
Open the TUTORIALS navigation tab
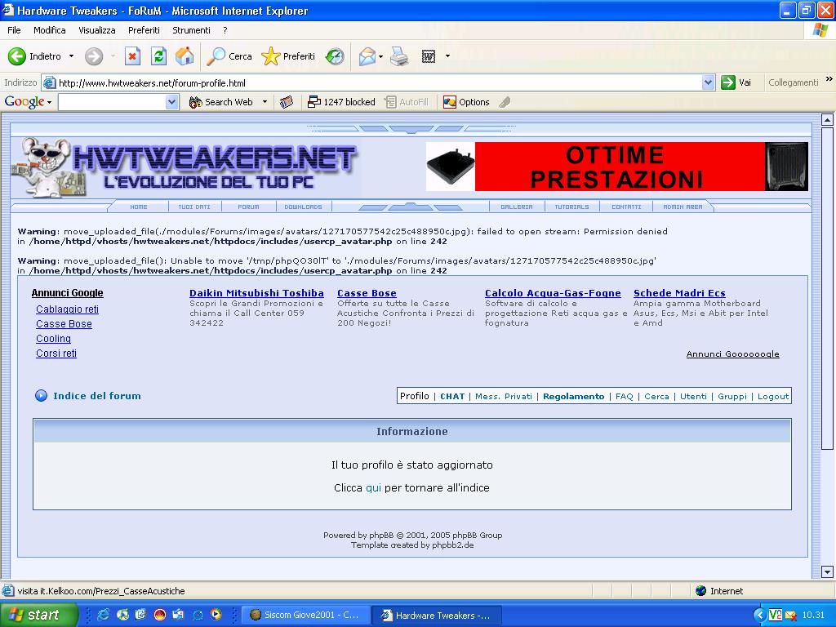[571, 207]
